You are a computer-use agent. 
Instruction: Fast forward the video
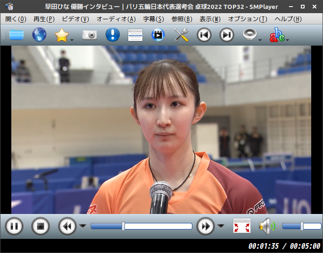(205, 226)
